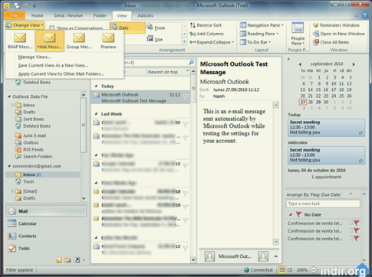Image resolution: width=372 pixels, height=277 pixels.
Task: Click the zoom out button in status bar
Action: tap(314, 270)
